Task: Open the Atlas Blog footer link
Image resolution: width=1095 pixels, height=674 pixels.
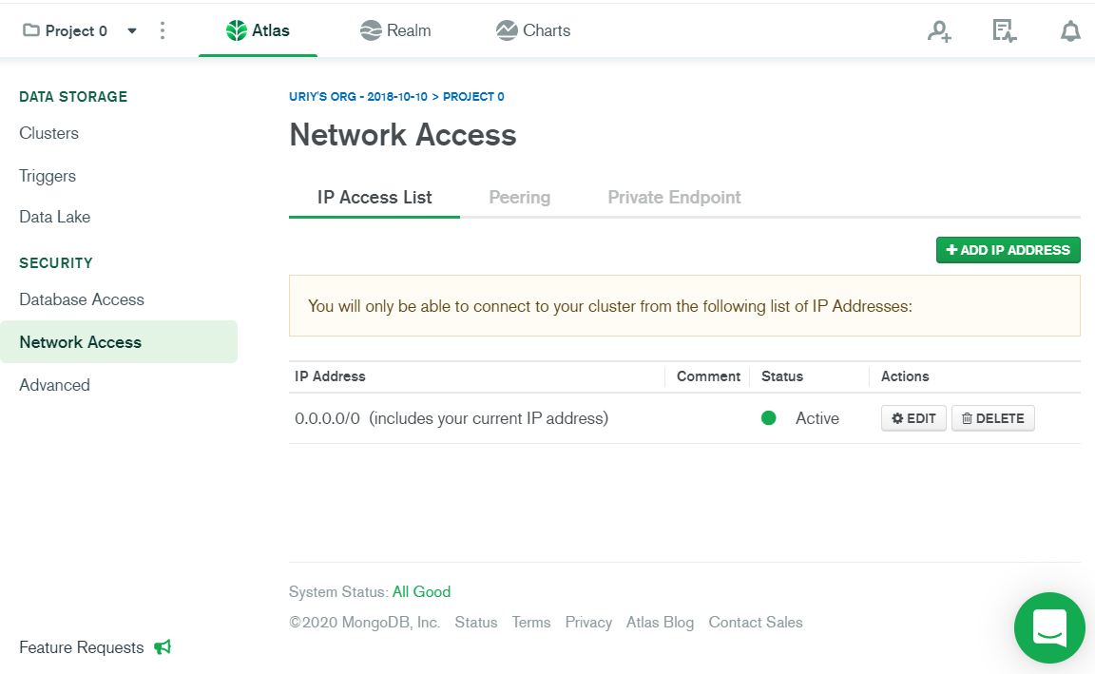Action: point(660,623)
